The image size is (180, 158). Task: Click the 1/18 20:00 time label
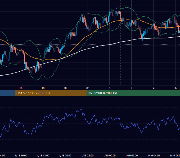point(65,155)
